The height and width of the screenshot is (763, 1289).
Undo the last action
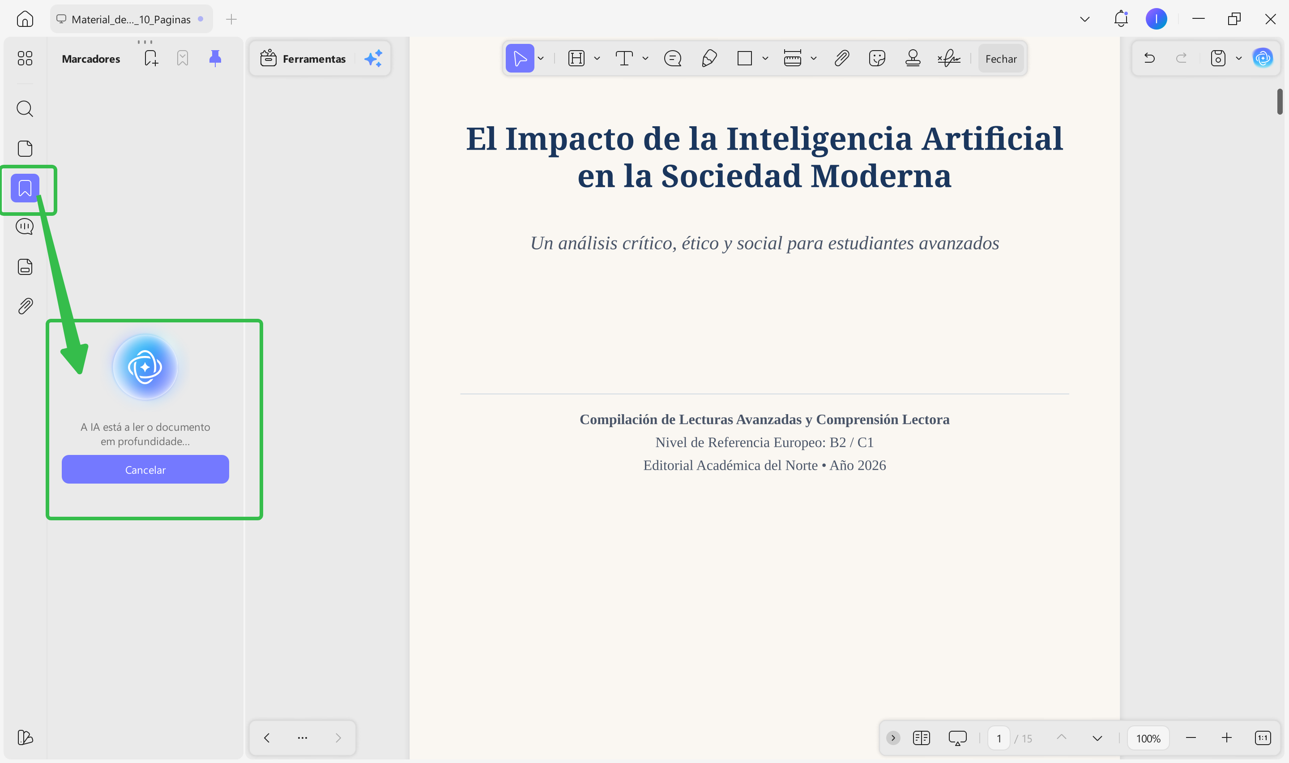pos(1149,58)
